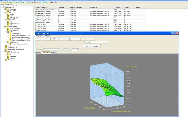The width and height of the screenshot is (188, 117).
Task: Collapse the 'Датчики и ИМ' tree branch
Action: click(4, 51)
